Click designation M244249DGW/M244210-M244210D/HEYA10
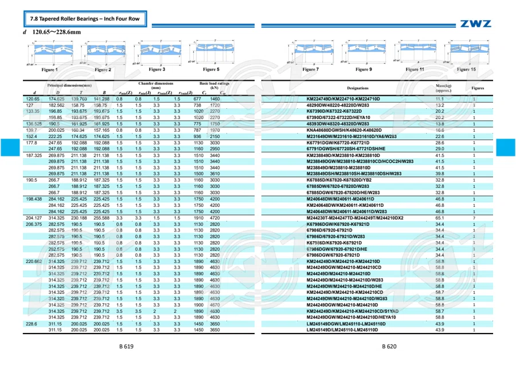516x365 pixels. (x=351, y=317)
